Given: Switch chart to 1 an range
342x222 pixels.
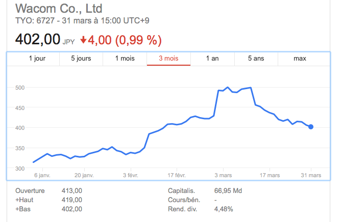Looking at the screenshot, I should (x=212, y=59).
